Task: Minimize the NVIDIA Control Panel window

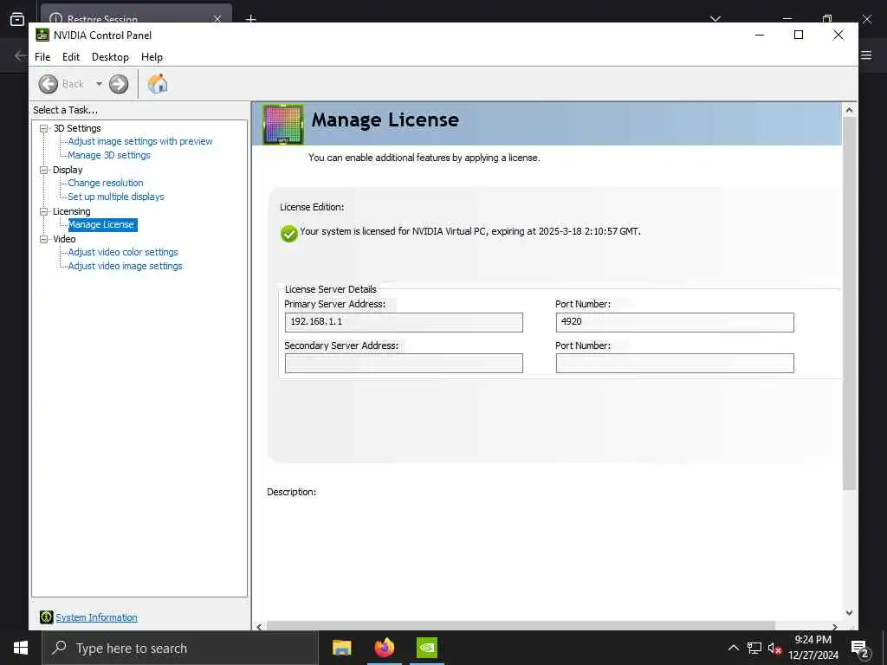Action: pos(760,35)
